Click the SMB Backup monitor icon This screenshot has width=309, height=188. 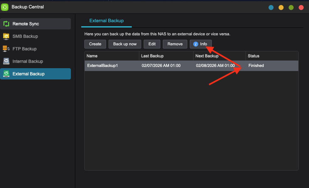click(x=7, y=36)
